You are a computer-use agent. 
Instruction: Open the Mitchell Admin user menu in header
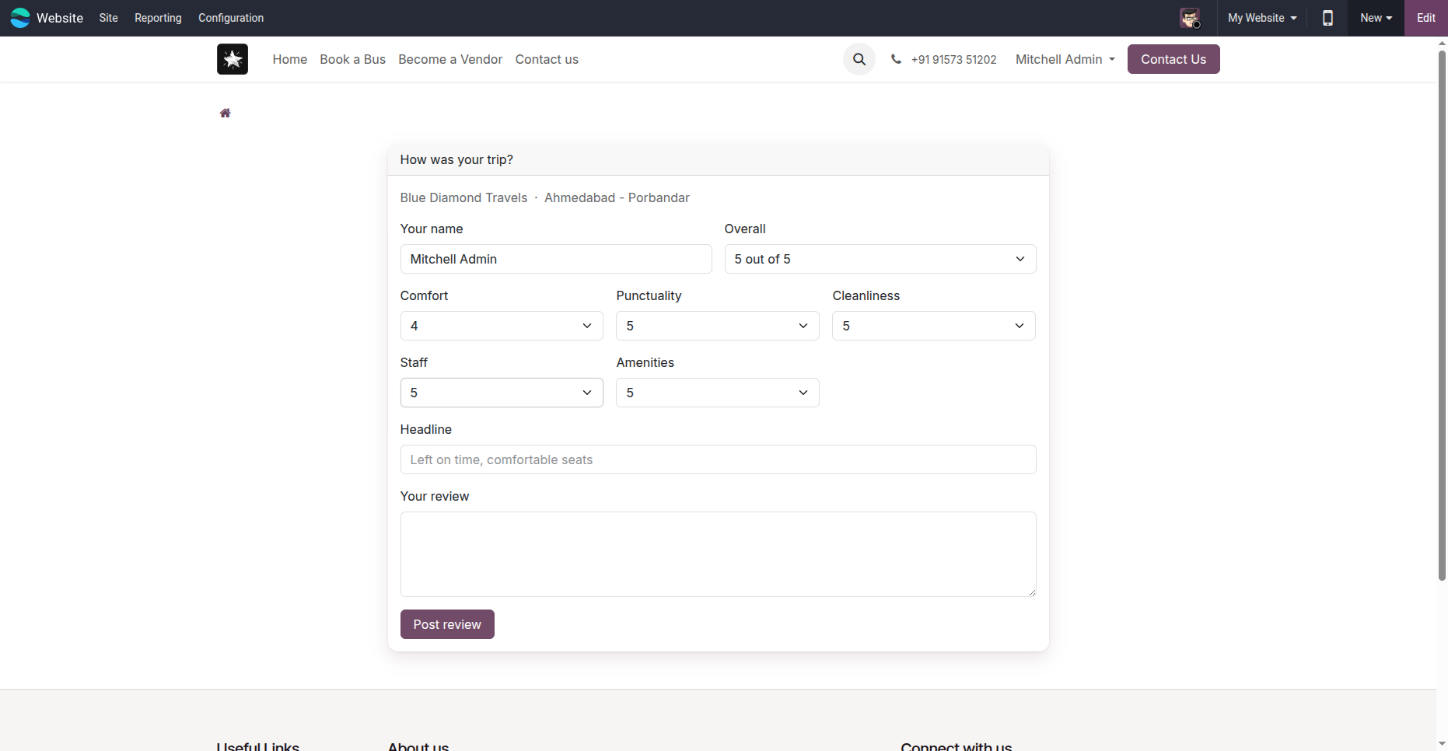click(x=1065, y=60)
